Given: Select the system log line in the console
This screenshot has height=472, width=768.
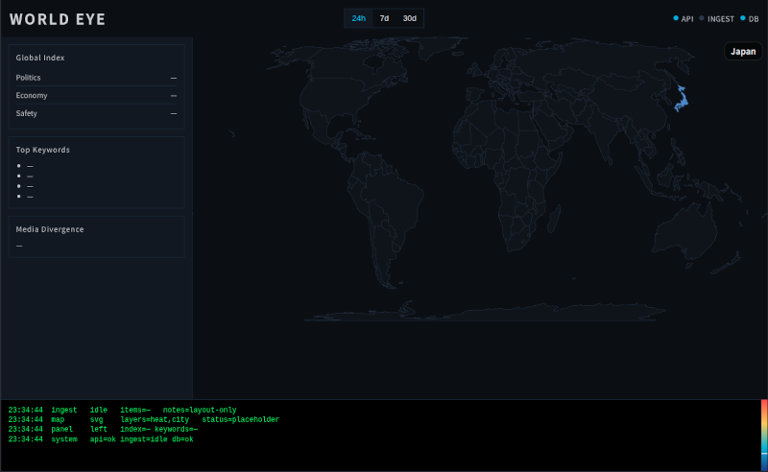Looking at the screenshot, I should [101, 439].
